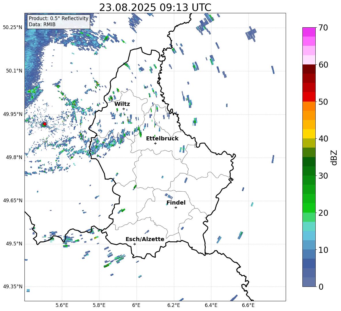Click the light green 18-20 dBZ segment

pyautogui.click(x=309, y=217)
